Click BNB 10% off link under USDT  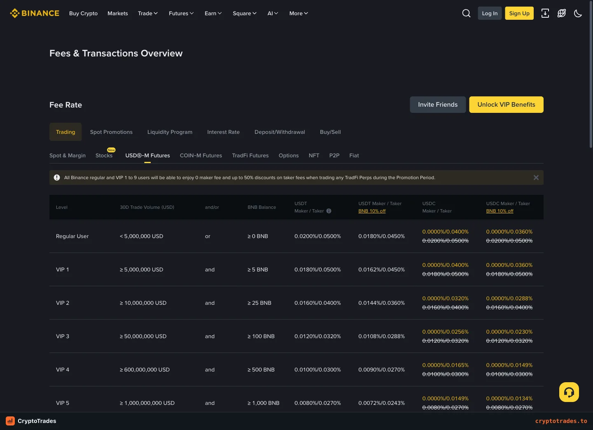point(372,211)
